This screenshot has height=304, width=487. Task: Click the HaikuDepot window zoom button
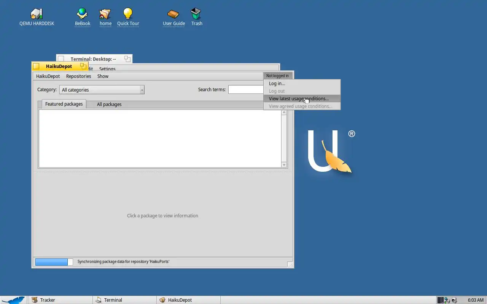click(x=83, y=66)
